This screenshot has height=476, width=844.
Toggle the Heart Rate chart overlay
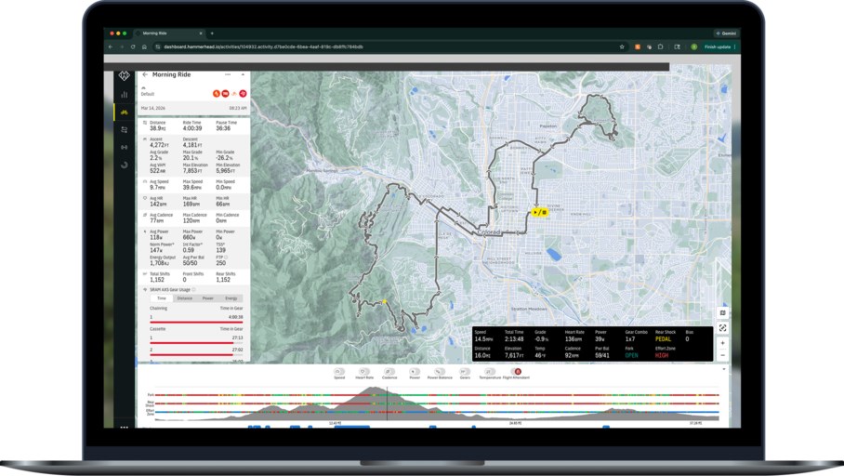pyautogui.click(x=363, y=373)
